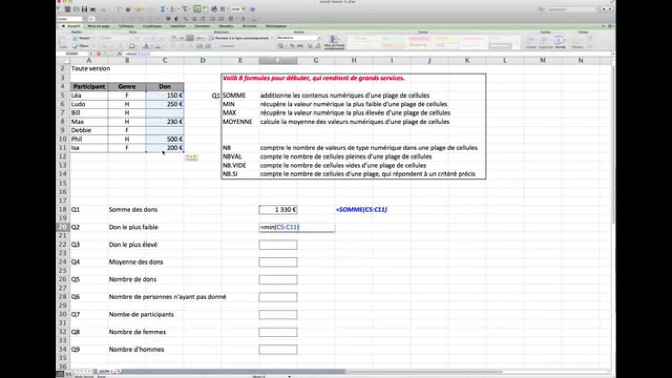The height and width of the screenshot is (378, 672).
Task: Open the Remplir dropdown
Action: pos(83,38)
